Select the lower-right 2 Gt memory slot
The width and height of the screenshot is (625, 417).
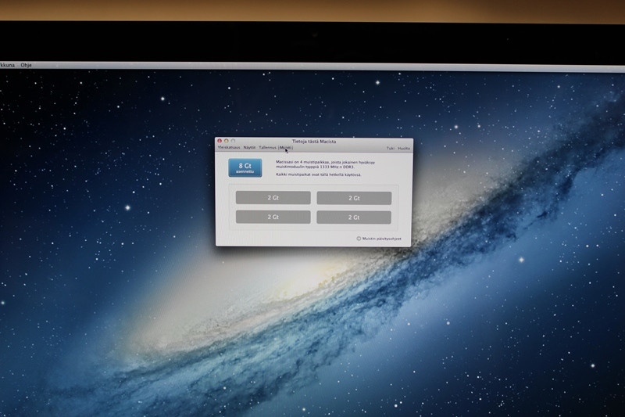tap(354, 217)
